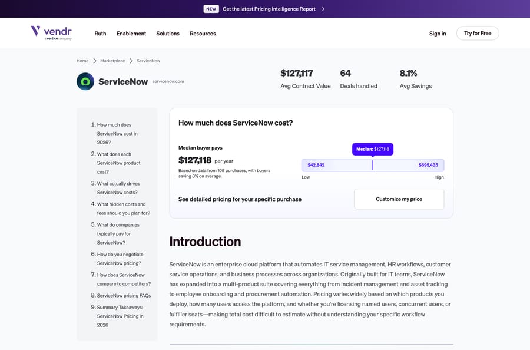
Task: Click the Introduction heading
Action: (x=205, y=242)
